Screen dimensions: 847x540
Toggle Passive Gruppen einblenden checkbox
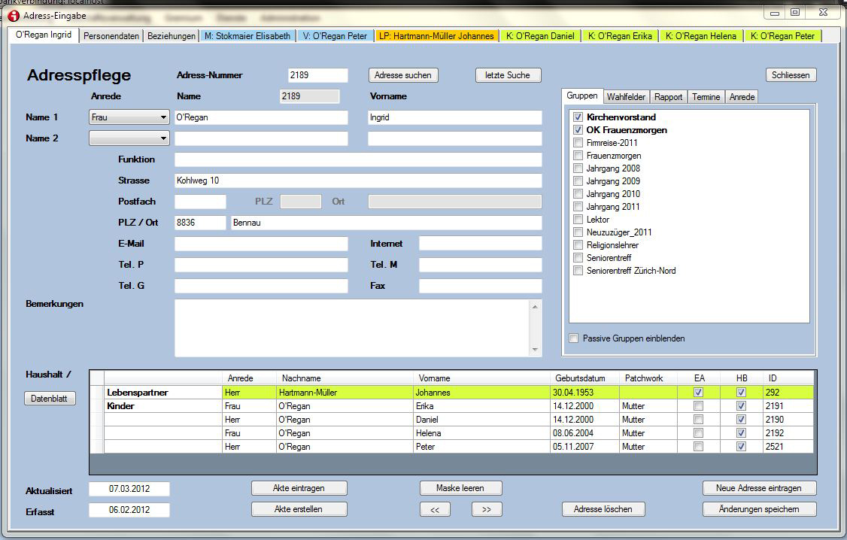575,338
